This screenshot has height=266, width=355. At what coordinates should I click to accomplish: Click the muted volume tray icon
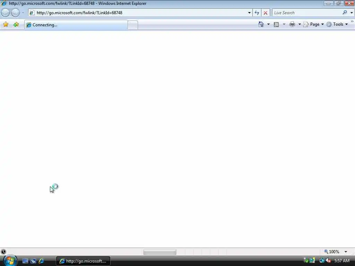328,260
